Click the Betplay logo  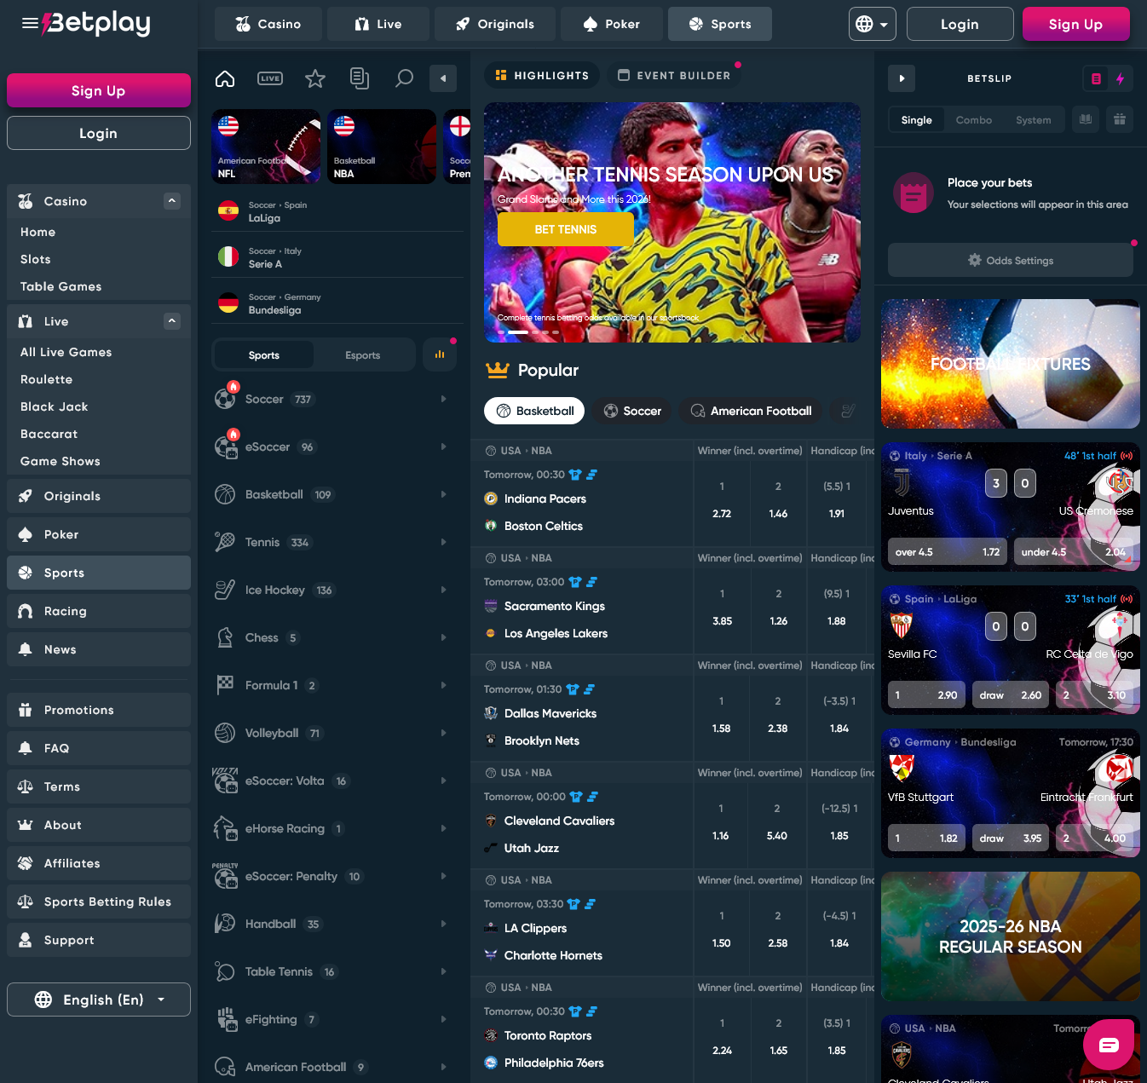click(96, 23)
